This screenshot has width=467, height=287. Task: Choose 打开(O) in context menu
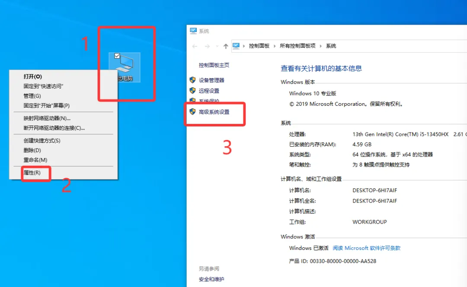click(x=63, y=76)
